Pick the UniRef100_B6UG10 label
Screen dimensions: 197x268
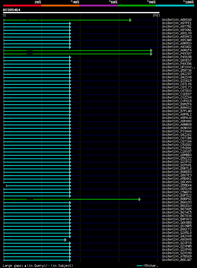point(177,206)
